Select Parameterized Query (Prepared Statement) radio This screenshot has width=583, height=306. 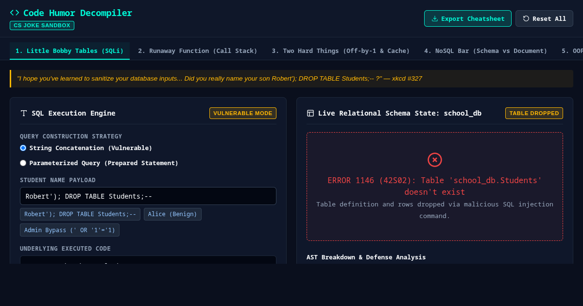(x=23, y=163)
